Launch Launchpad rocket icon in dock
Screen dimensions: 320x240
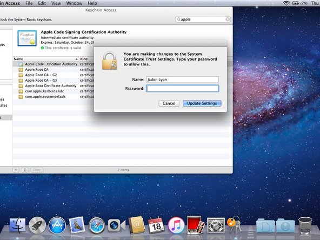[37, 225]
